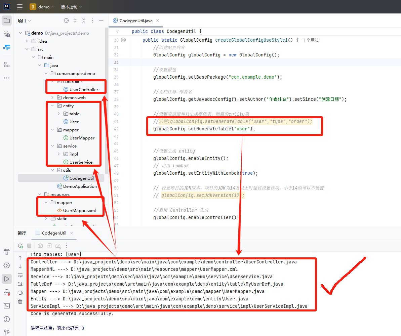Collapse the main folder
The image size is (401, 336).
pos(33,57)
